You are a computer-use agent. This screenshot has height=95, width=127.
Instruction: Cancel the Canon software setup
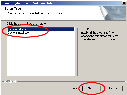coord(113,88)
